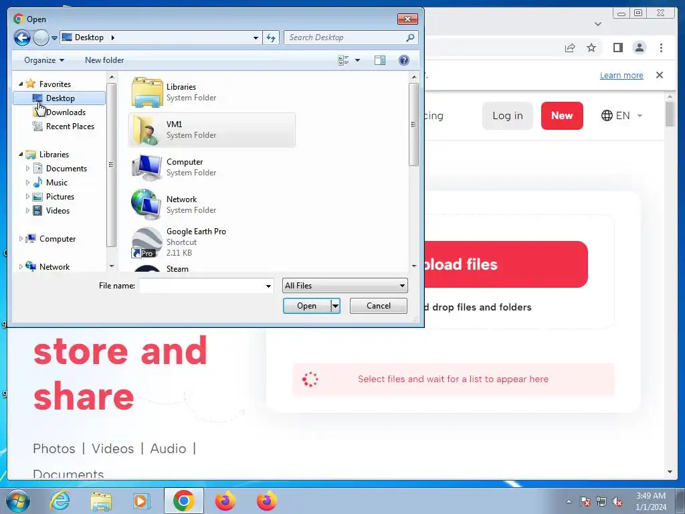Click the Chrome profile avatar icon
This screenshot has width=685, height=514.
[640, 48]
